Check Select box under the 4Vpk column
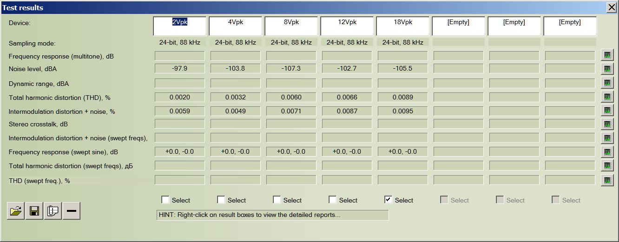 221,200
